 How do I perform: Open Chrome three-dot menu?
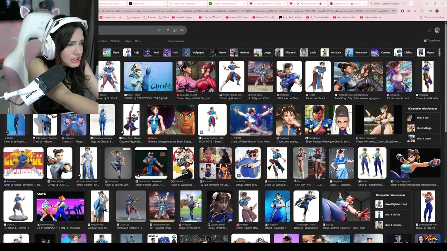click(x=444, y=11)
